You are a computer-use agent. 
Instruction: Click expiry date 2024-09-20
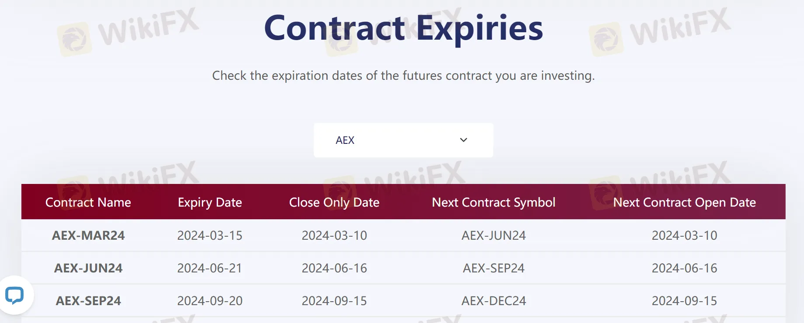(210, 301)
